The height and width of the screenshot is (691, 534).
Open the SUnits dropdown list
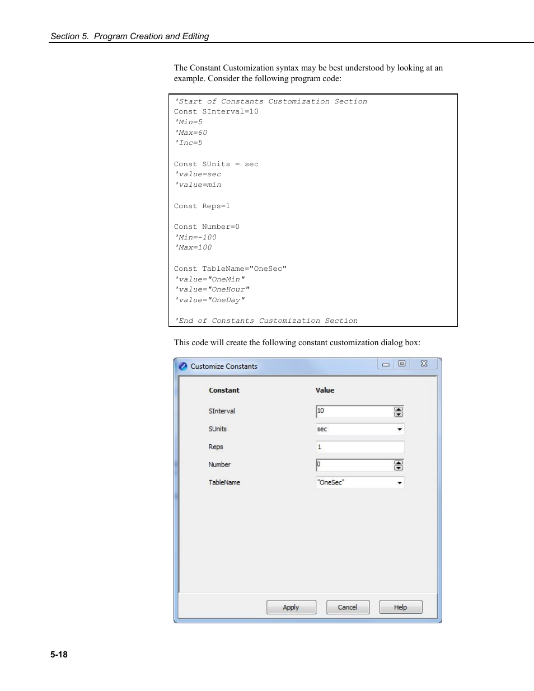tap(400, 429)
